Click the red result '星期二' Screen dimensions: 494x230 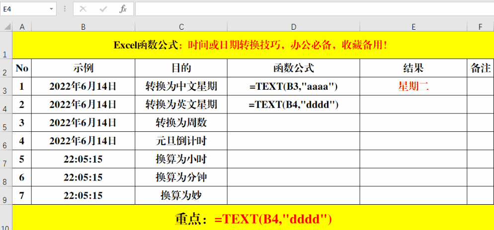pos(413,86)
